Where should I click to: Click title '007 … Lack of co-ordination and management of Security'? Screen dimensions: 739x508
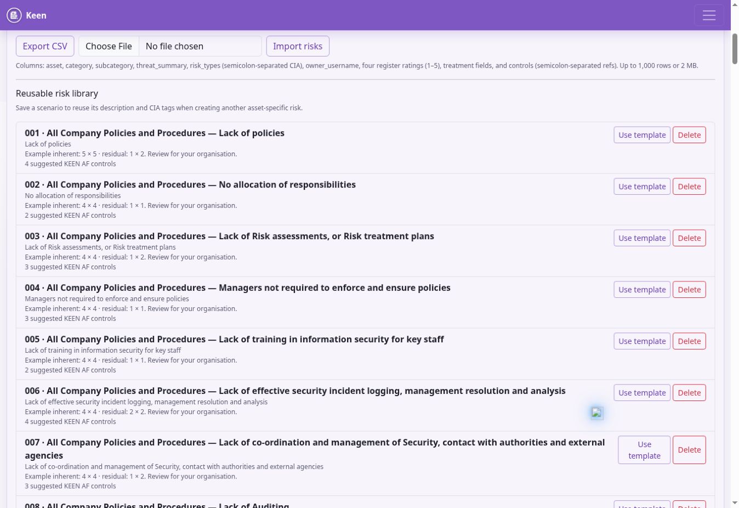(x=315, y=449)
